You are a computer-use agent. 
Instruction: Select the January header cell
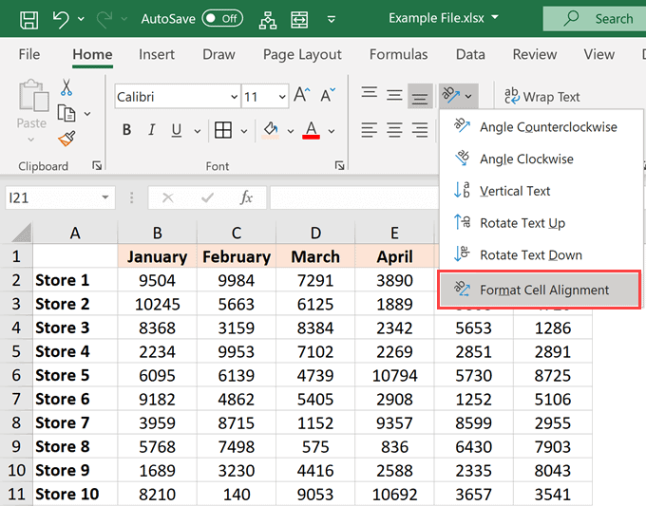[157, 256]
